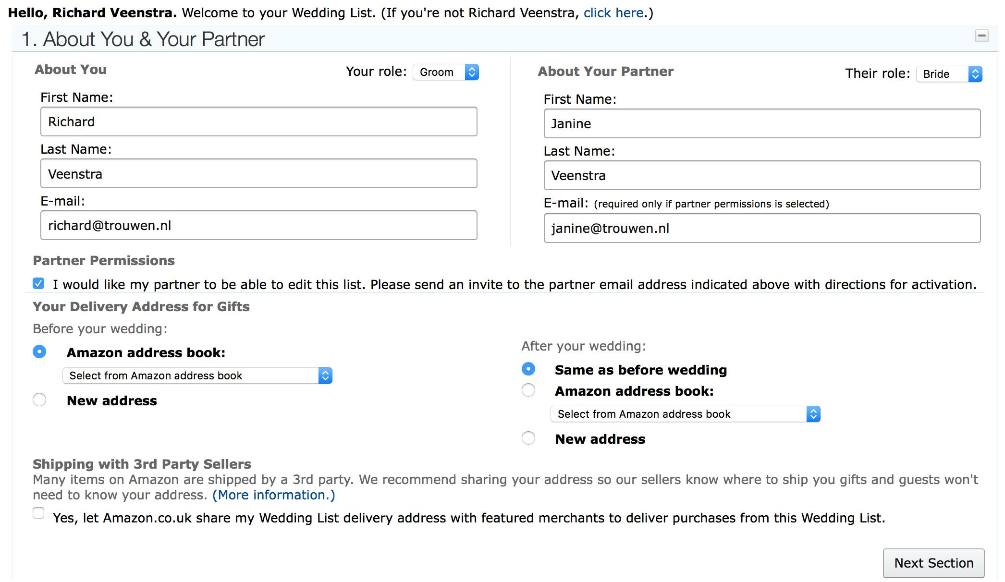1005x582 pixels.
Task: Select Same as before wedding option
Action: 528,369
